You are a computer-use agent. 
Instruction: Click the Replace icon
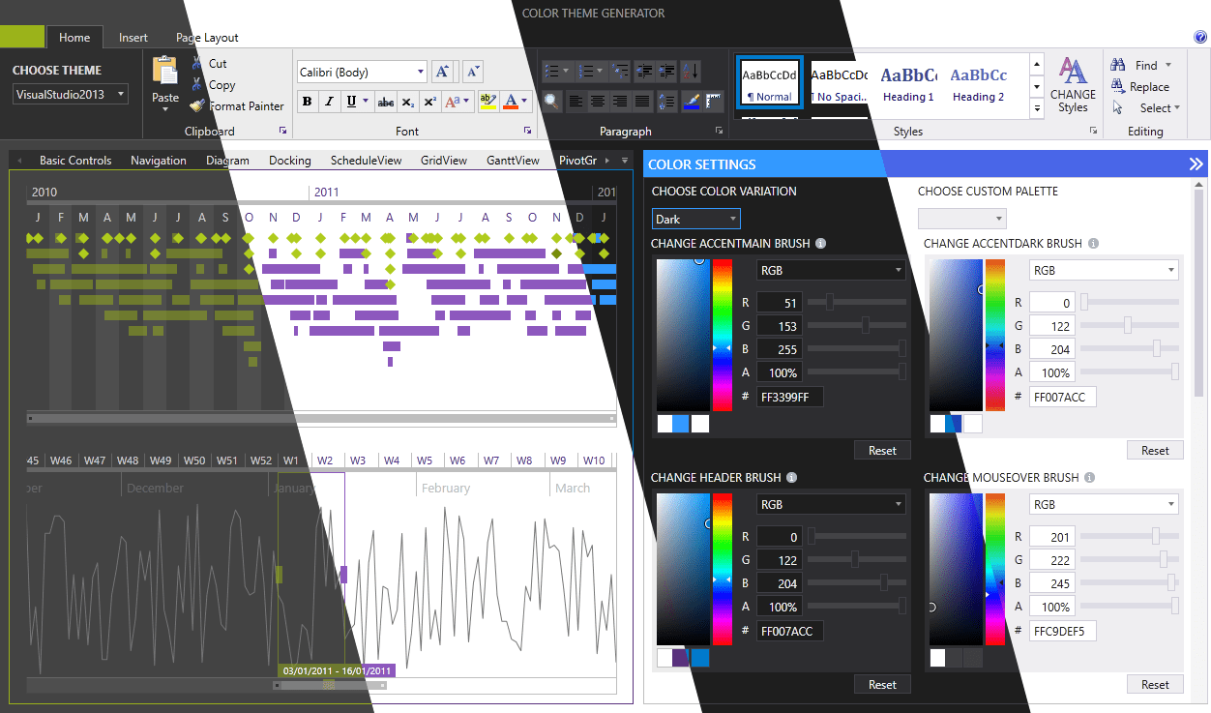point(1117,86)
